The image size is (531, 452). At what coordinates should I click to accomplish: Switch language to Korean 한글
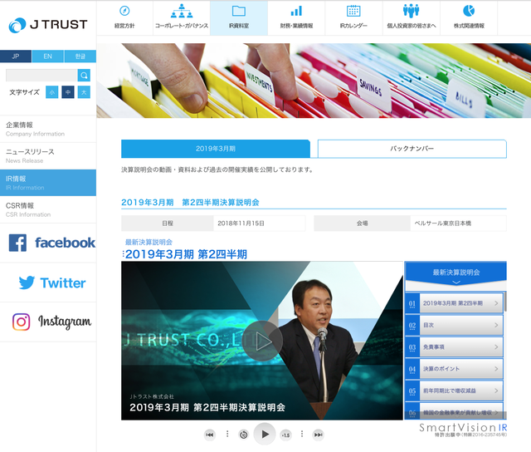pyautogui.click(x=80, y=56)
